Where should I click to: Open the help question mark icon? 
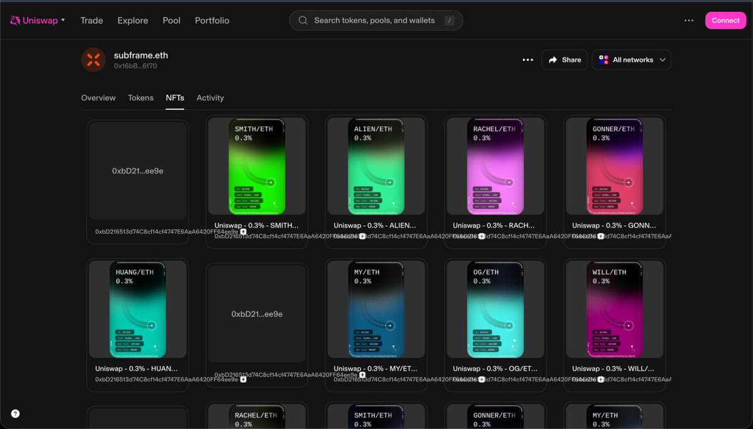15,414
